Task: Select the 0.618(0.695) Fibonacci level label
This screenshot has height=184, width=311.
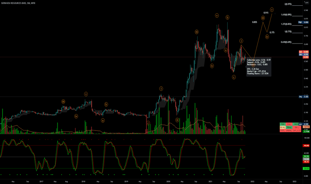Action: pyautogui.click(x=286, y=42)
